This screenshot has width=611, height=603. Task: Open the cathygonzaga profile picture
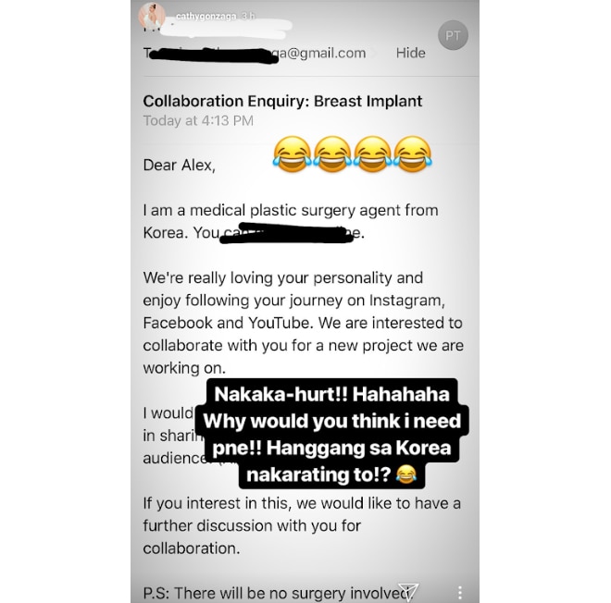click(x=151, y=16)
